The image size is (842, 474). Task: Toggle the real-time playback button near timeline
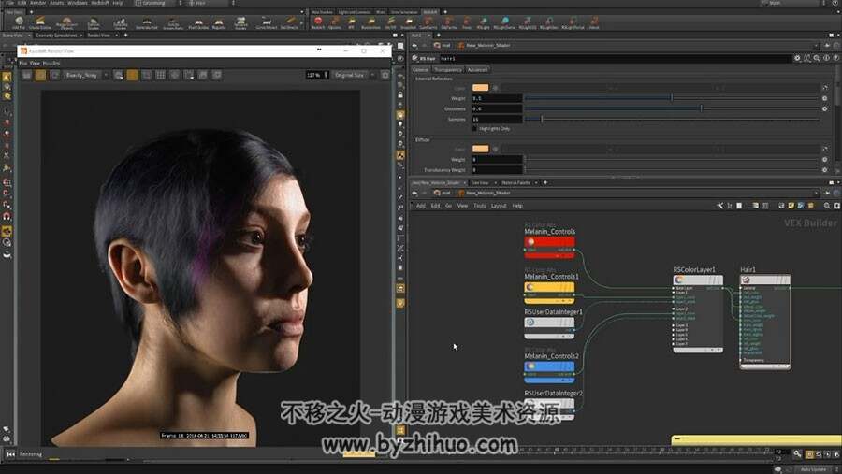[809, 454]
